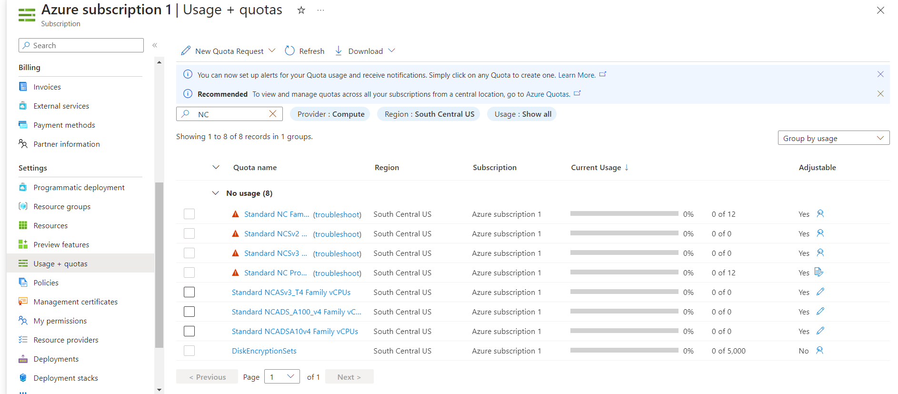Check the Standard NCSv3 row checkbox
The width and height of the screenshot is (898, 394).
[x=189, y=253]
